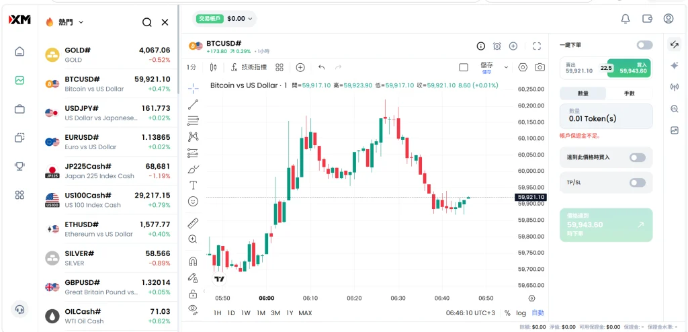Open the trophy competitions icon
The width and height of the screenshot is (688, 332).
pyautogui.click(x=19, y=166)
